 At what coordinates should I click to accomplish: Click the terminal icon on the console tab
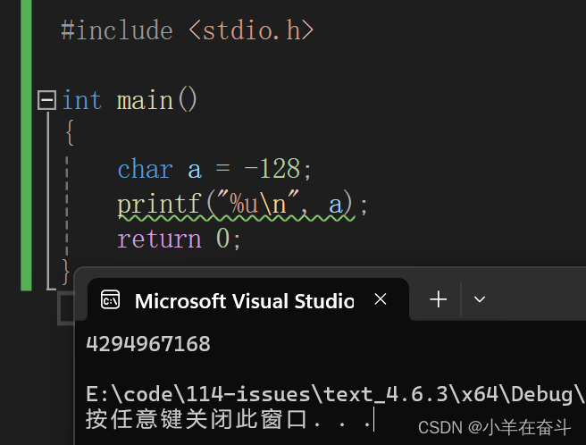[x=111, y=300]
